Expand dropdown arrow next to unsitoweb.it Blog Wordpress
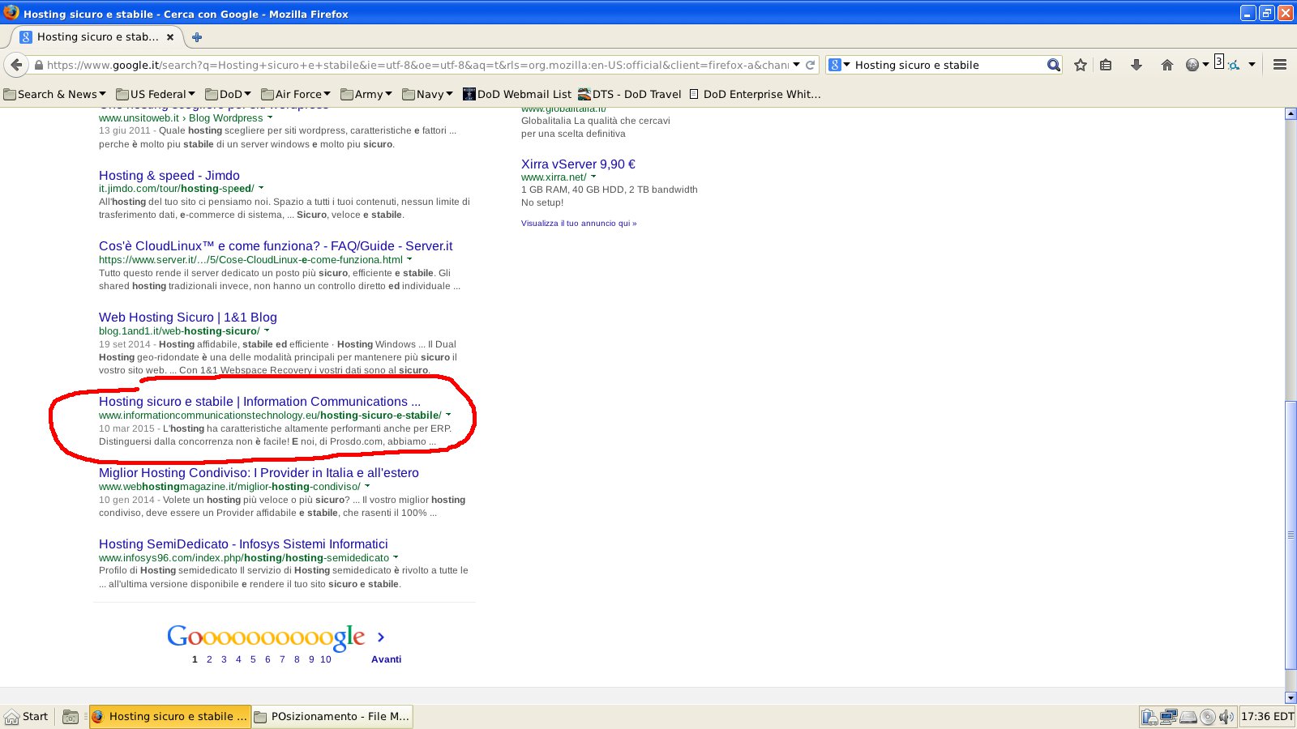 click(270, 117)
